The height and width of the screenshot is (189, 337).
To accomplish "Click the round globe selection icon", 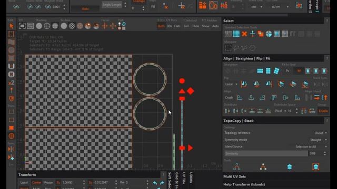I will [x=269, y=34].
